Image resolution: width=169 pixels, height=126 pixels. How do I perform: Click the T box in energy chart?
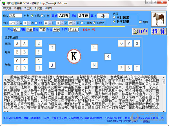click(x=137, y=68)
